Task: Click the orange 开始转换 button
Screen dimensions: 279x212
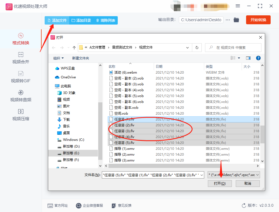Action: coord(258,20)
